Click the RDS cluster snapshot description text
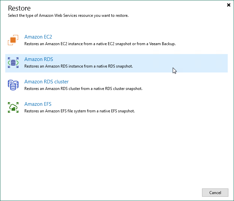This screenshot has width=234, height=201. point(83,89)
